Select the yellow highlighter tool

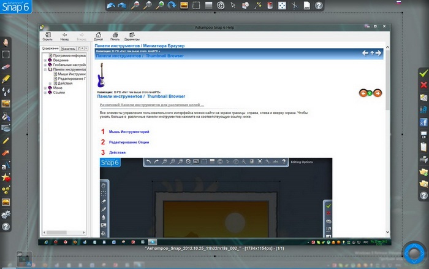pos(6,79)
